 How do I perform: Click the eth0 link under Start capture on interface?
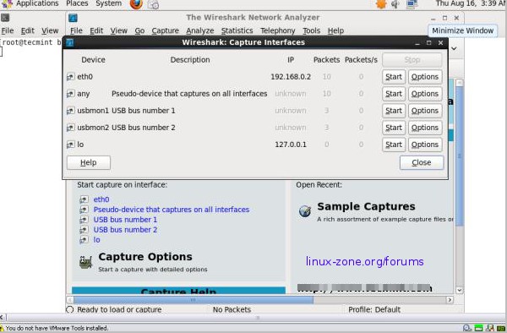[x=101, y=199]
